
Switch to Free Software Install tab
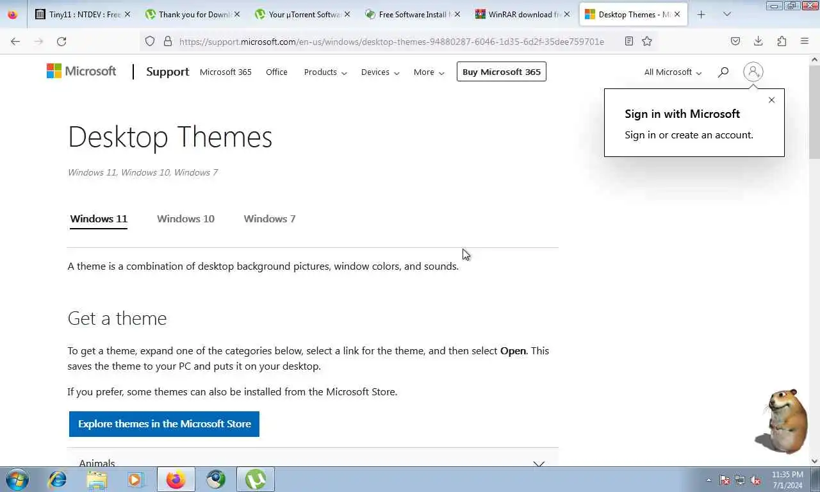[x=413, y=14]
